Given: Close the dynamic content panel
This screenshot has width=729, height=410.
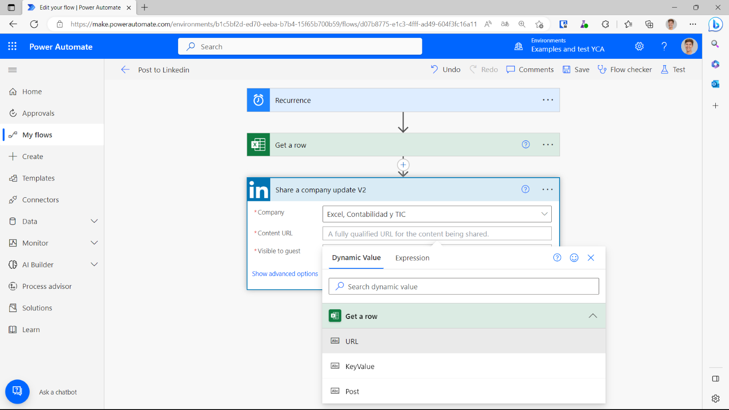Looking at the screenshot, I should point(591,258).
